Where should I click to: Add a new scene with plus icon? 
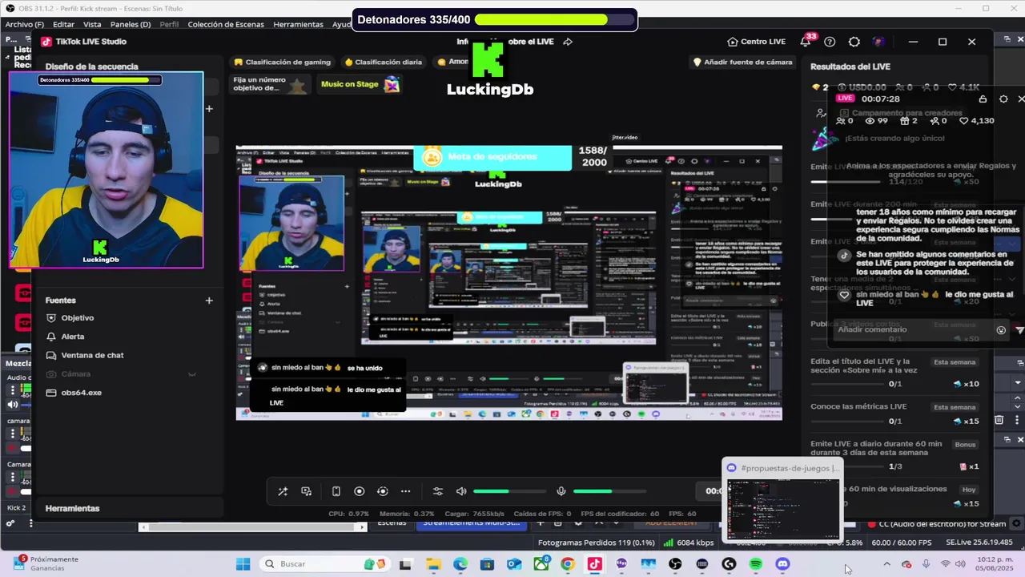pos(209,108)
